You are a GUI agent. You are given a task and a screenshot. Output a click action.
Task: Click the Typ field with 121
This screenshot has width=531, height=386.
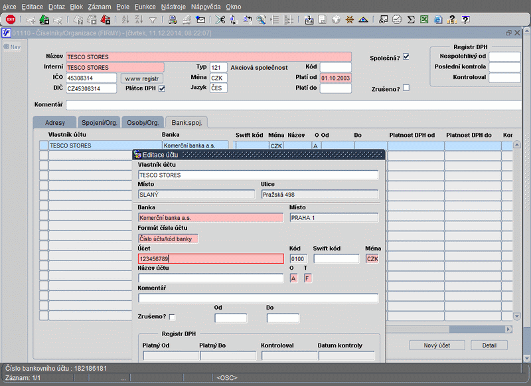tap(218, 68)
